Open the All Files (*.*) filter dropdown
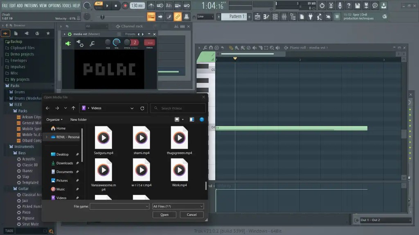The height and width of the screenshot is (235, 419). (178, 206)
